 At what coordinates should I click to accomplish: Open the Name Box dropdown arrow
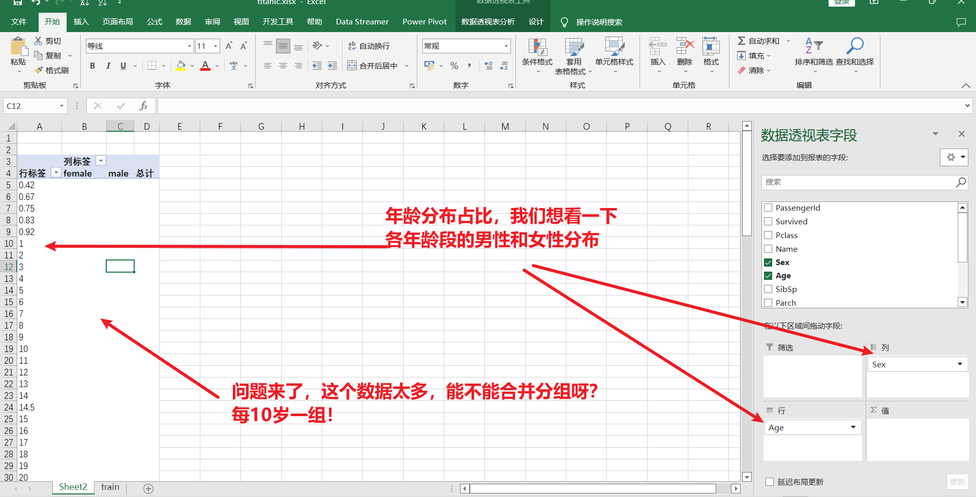62,106
